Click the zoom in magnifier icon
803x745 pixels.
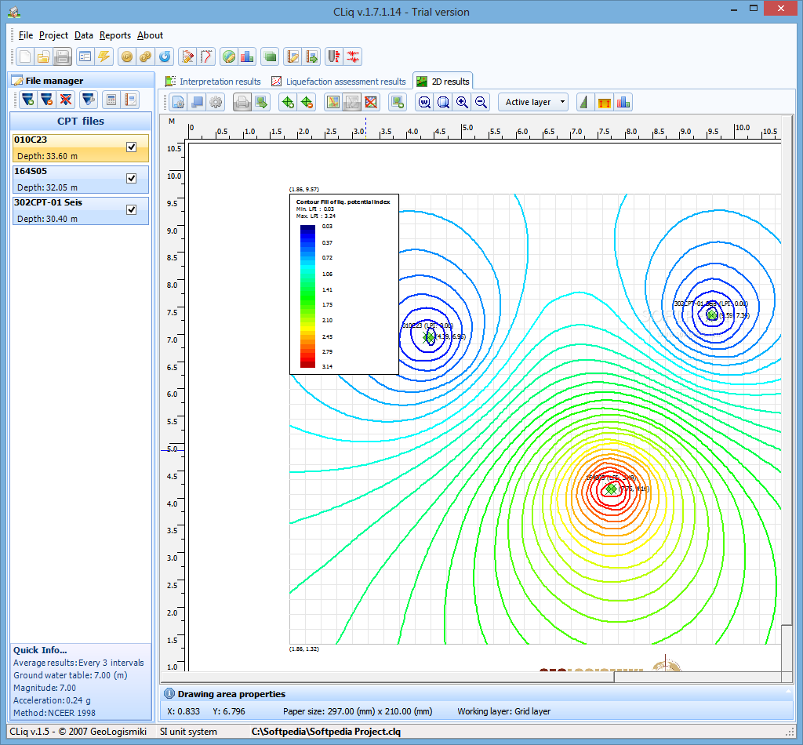click(x=462, y=103)
